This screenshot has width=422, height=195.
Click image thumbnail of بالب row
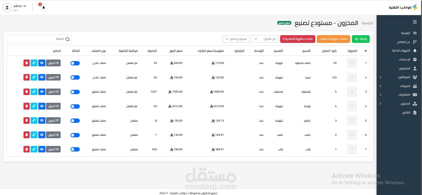352,149
